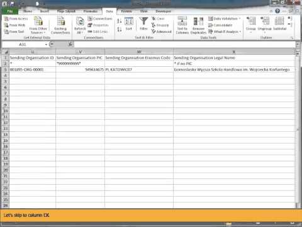Open Excel Help question mark
The width and height of the screenshot is (302, 227).
click(x=277, y=11)
